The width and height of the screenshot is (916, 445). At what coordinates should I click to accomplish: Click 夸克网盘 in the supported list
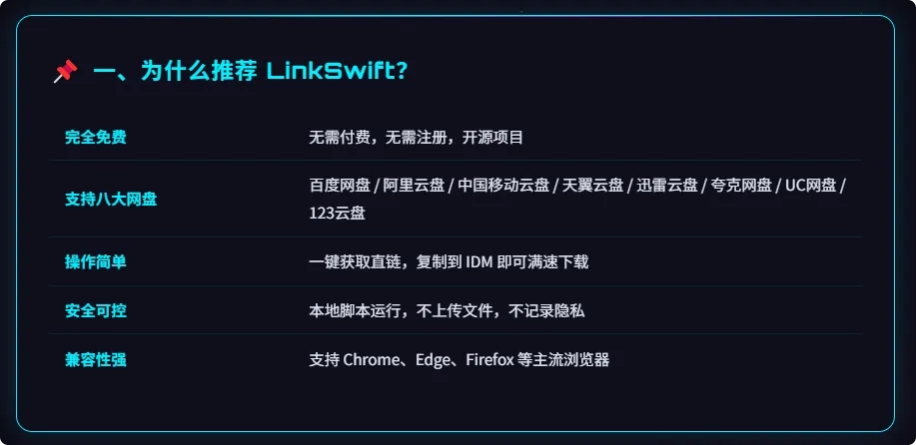pos(742,186)
